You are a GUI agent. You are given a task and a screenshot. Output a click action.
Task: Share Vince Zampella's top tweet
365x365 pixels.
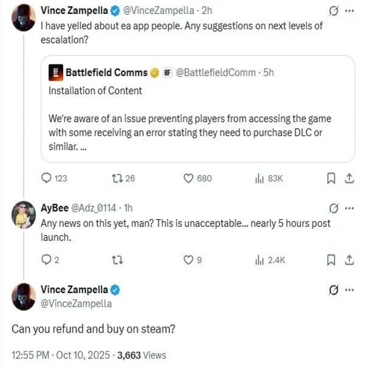(349, 178)
